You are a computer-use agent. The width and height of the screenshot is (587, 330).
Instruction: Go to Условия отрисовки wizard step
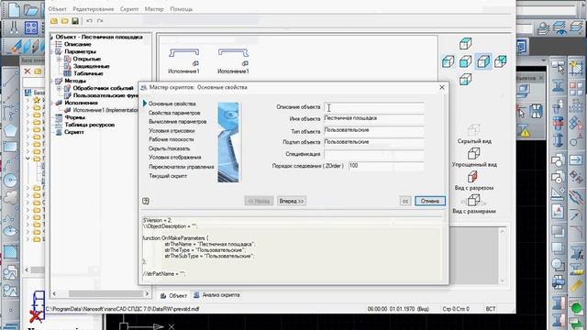[172, 130]
